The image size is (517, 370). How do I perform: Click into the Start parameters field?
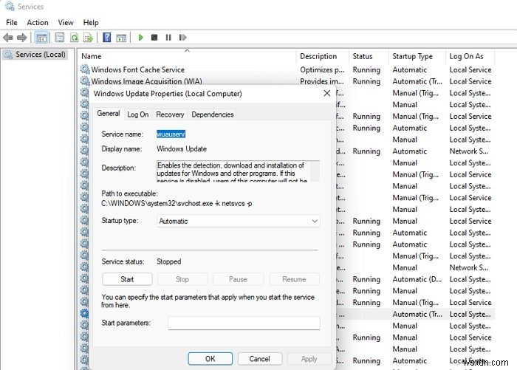pos(244,323)
